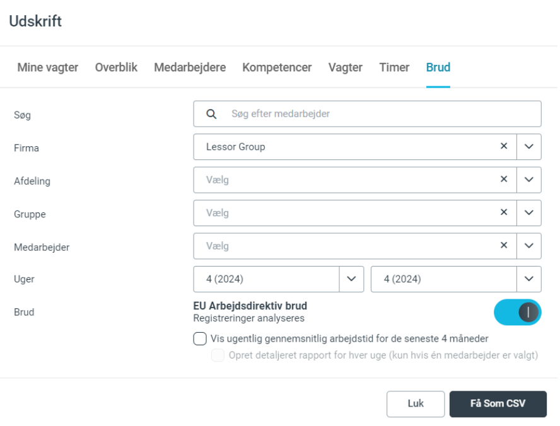The height and width of the screenshot is (426, 560).
Task: Go to the Timer tab
Action: click(394, 67)
